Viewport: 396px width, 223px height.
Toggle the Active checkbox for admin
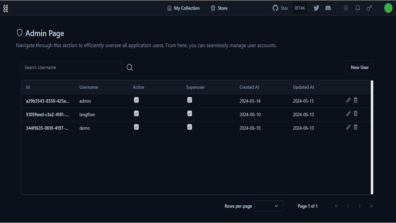[x=136, y=100]
